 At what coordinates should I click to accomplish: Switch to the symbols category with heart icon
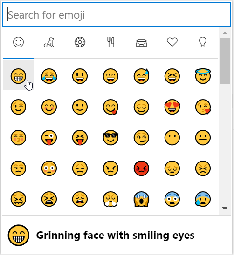pyautogui.click(x=172, y=42)
